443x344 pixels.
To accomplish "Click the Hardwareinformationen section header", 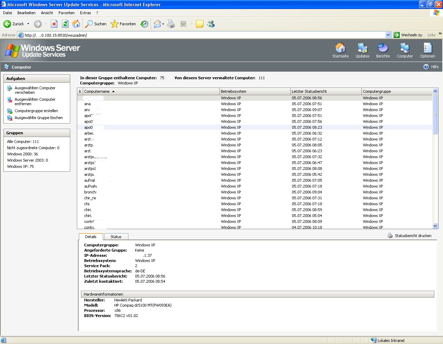I will (257, 294).
